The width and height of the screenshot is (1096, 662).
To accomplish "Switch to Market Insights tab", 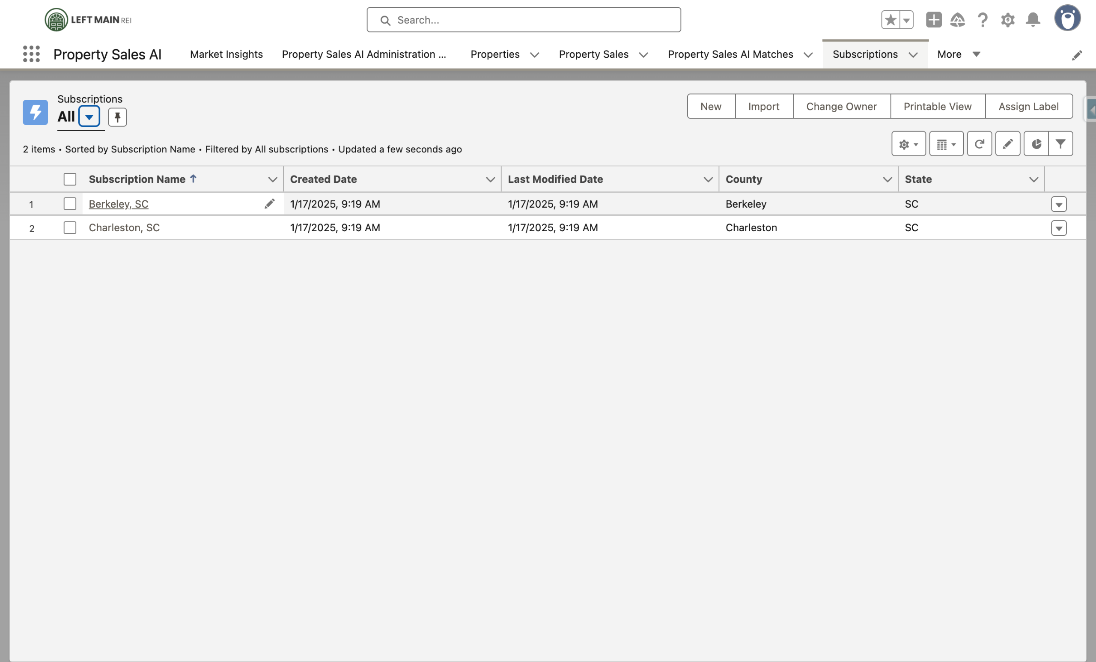I will click(226, 54).
